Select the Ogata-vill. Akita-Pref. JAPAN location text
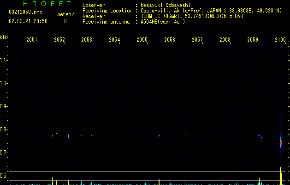 (x=211, y=11)
